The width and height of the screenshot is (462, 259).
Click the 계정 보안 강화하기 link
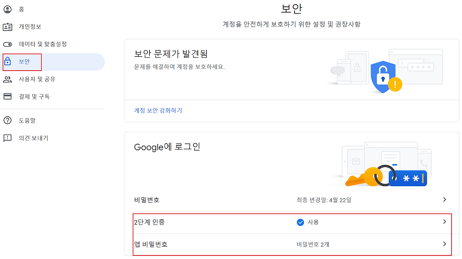158,111
